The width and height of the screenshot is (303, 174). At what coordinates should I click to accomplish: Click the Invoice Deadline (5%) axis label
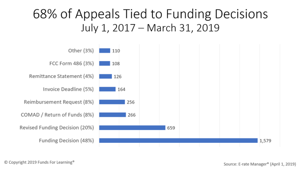point(68,89)
